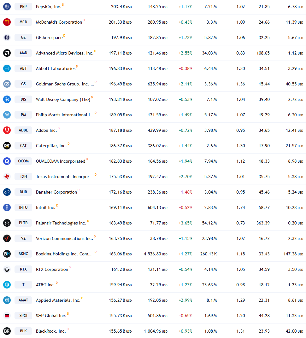Click the McDonald's golden arches logo
The image size is (306, 338).
pos(7,22)
